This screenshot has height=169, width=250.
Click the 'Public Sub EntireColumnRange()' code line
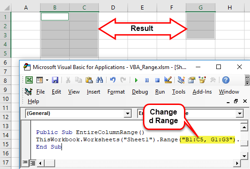click(x=90, y=132)
